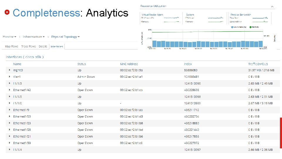Click the Admin Down status of Vlan1
Screen dimensions: 282x159
tap(86, 77)
